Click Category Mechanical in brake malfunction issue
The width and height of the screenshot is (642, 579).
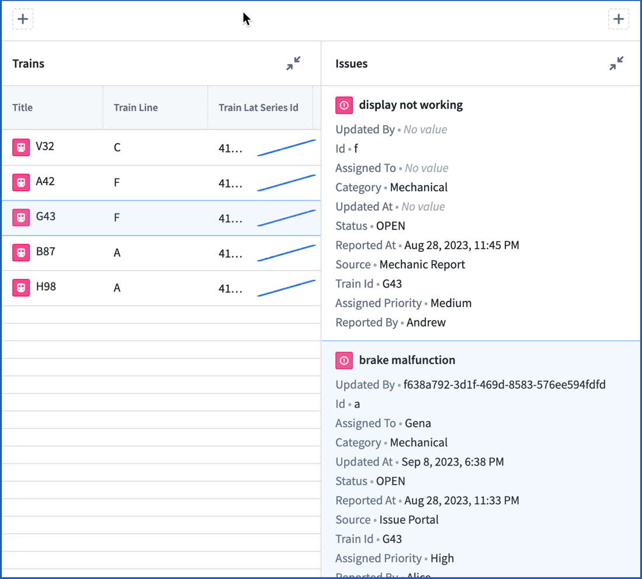pyautogui.click(x=418, y=443)
